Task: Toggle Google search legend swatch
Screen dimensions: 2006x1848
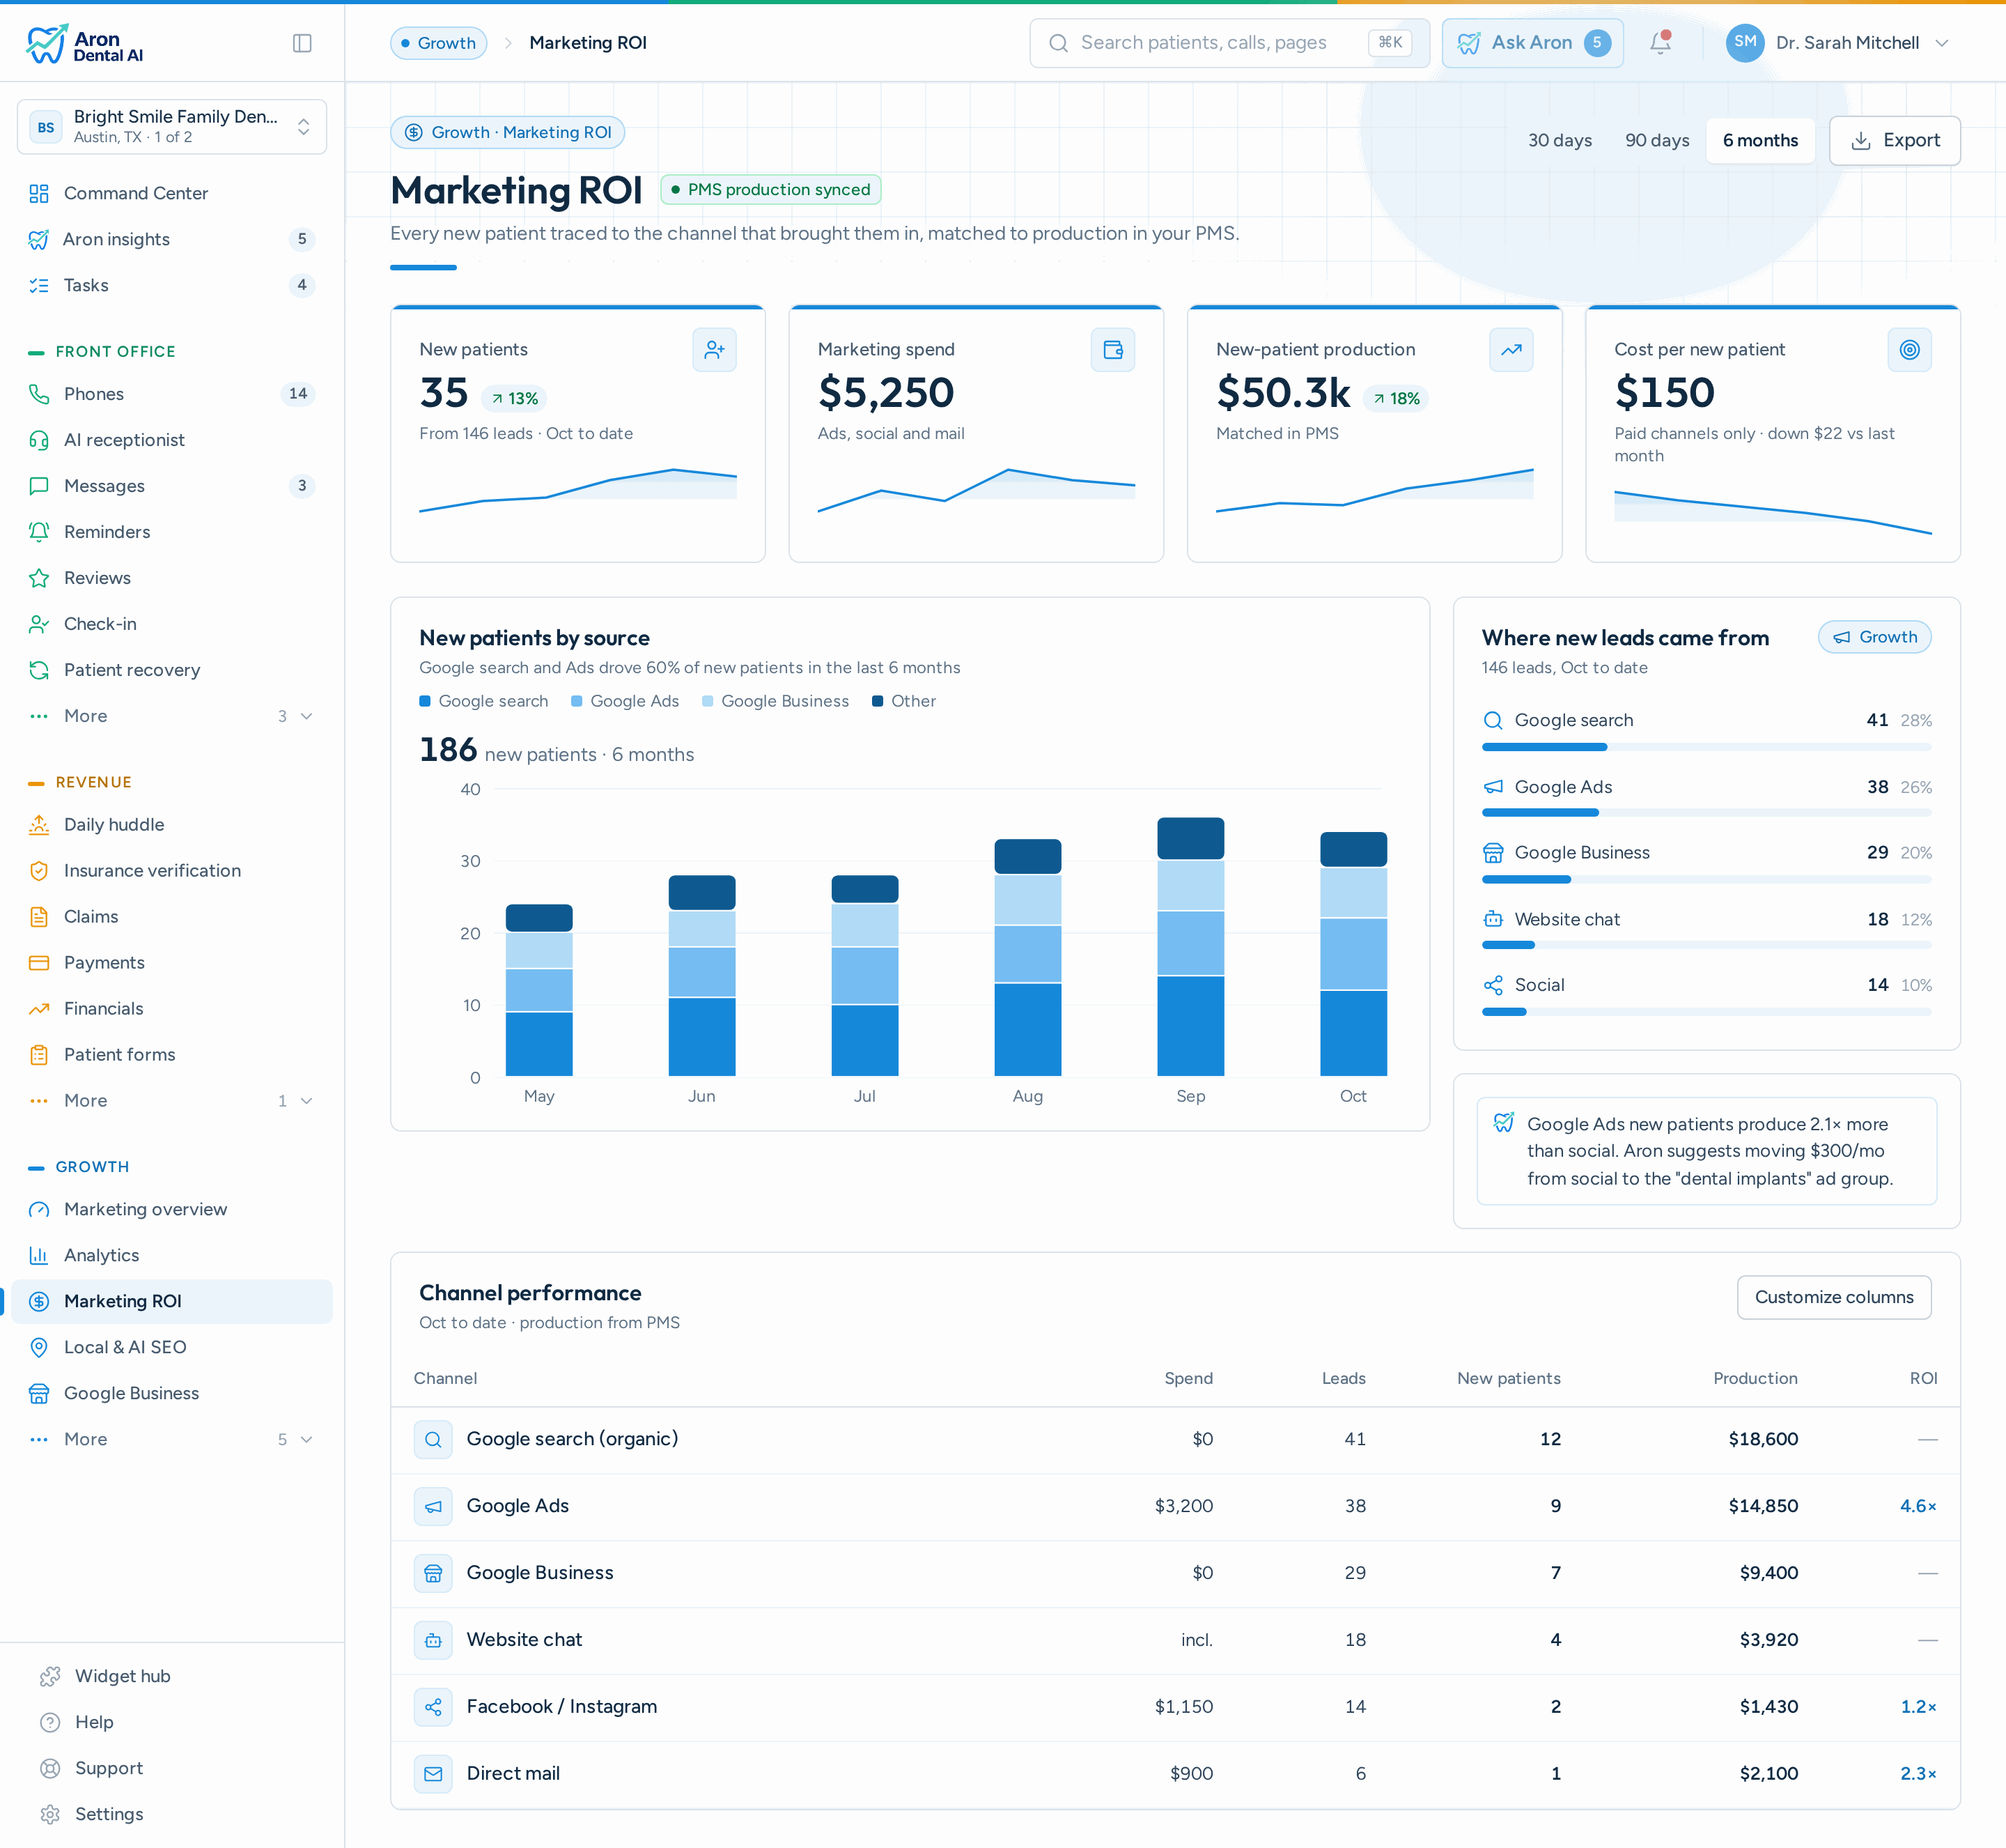Action: click(x=425, y=701)
